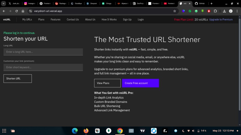Reload the page with the refresh icon
Image resolution: width=241 pixels, height=135 pixels.
coord(16,11)
